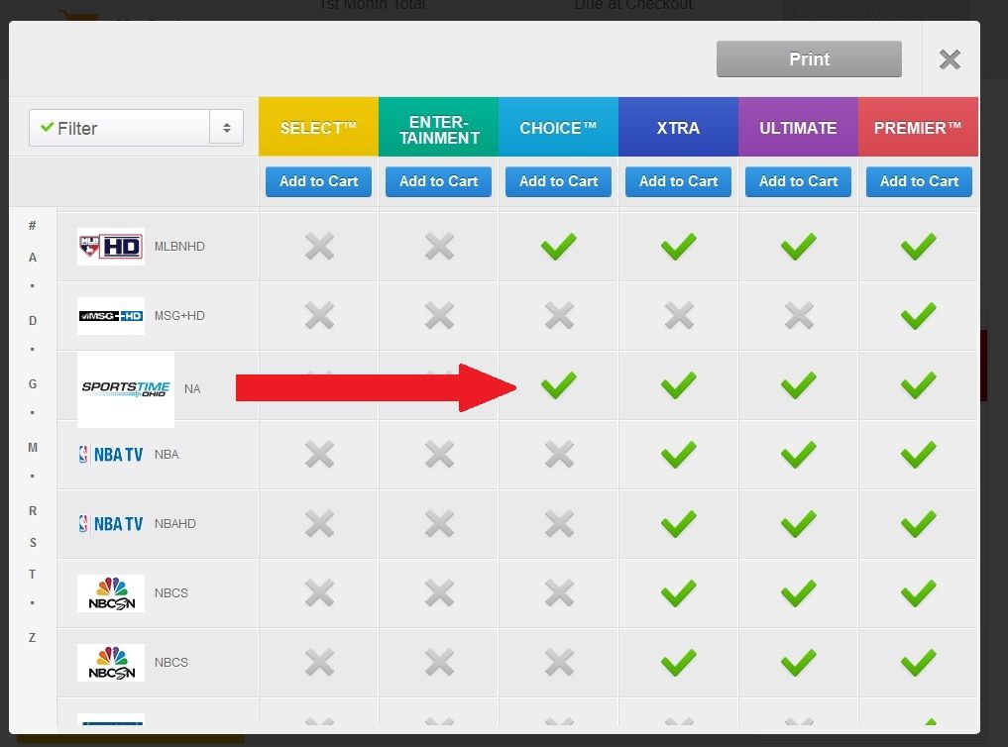Click NBA row checkmark under XTRA
The image size is (1008, 747).
678,454
